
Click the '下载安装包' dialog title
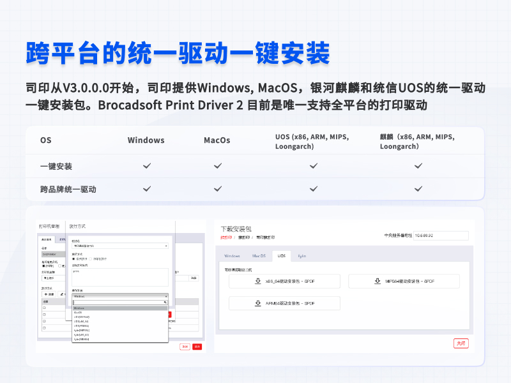pyautogui.click(x=236, y=229)
